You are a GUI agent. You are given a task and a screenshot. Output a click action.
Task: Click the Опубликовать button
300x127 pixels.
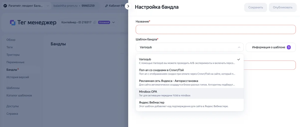coord(282,7)
